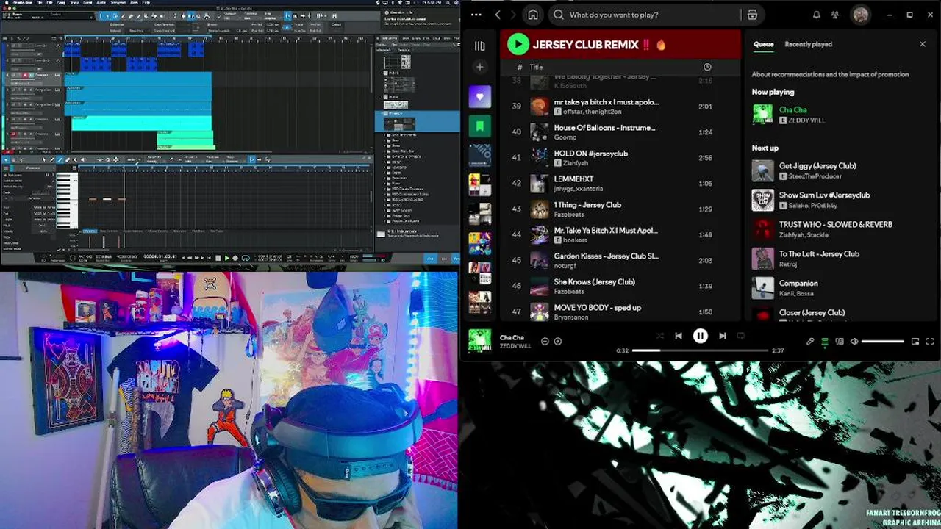Hide Cha Cha with the minus circle icon
Viewport: 941px width, 529px height.
545,341
